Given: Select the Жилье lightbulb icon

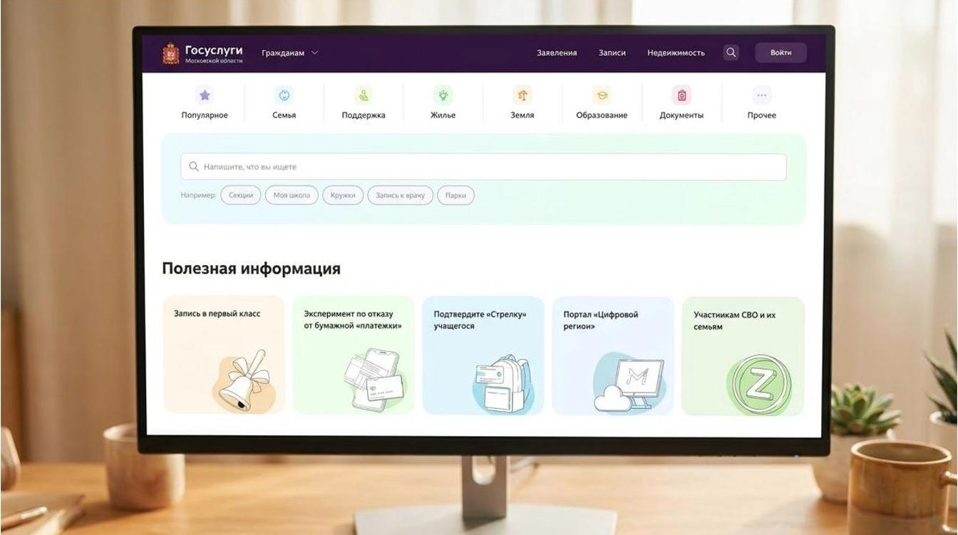Looking at the screenshot, I should 443,95.
